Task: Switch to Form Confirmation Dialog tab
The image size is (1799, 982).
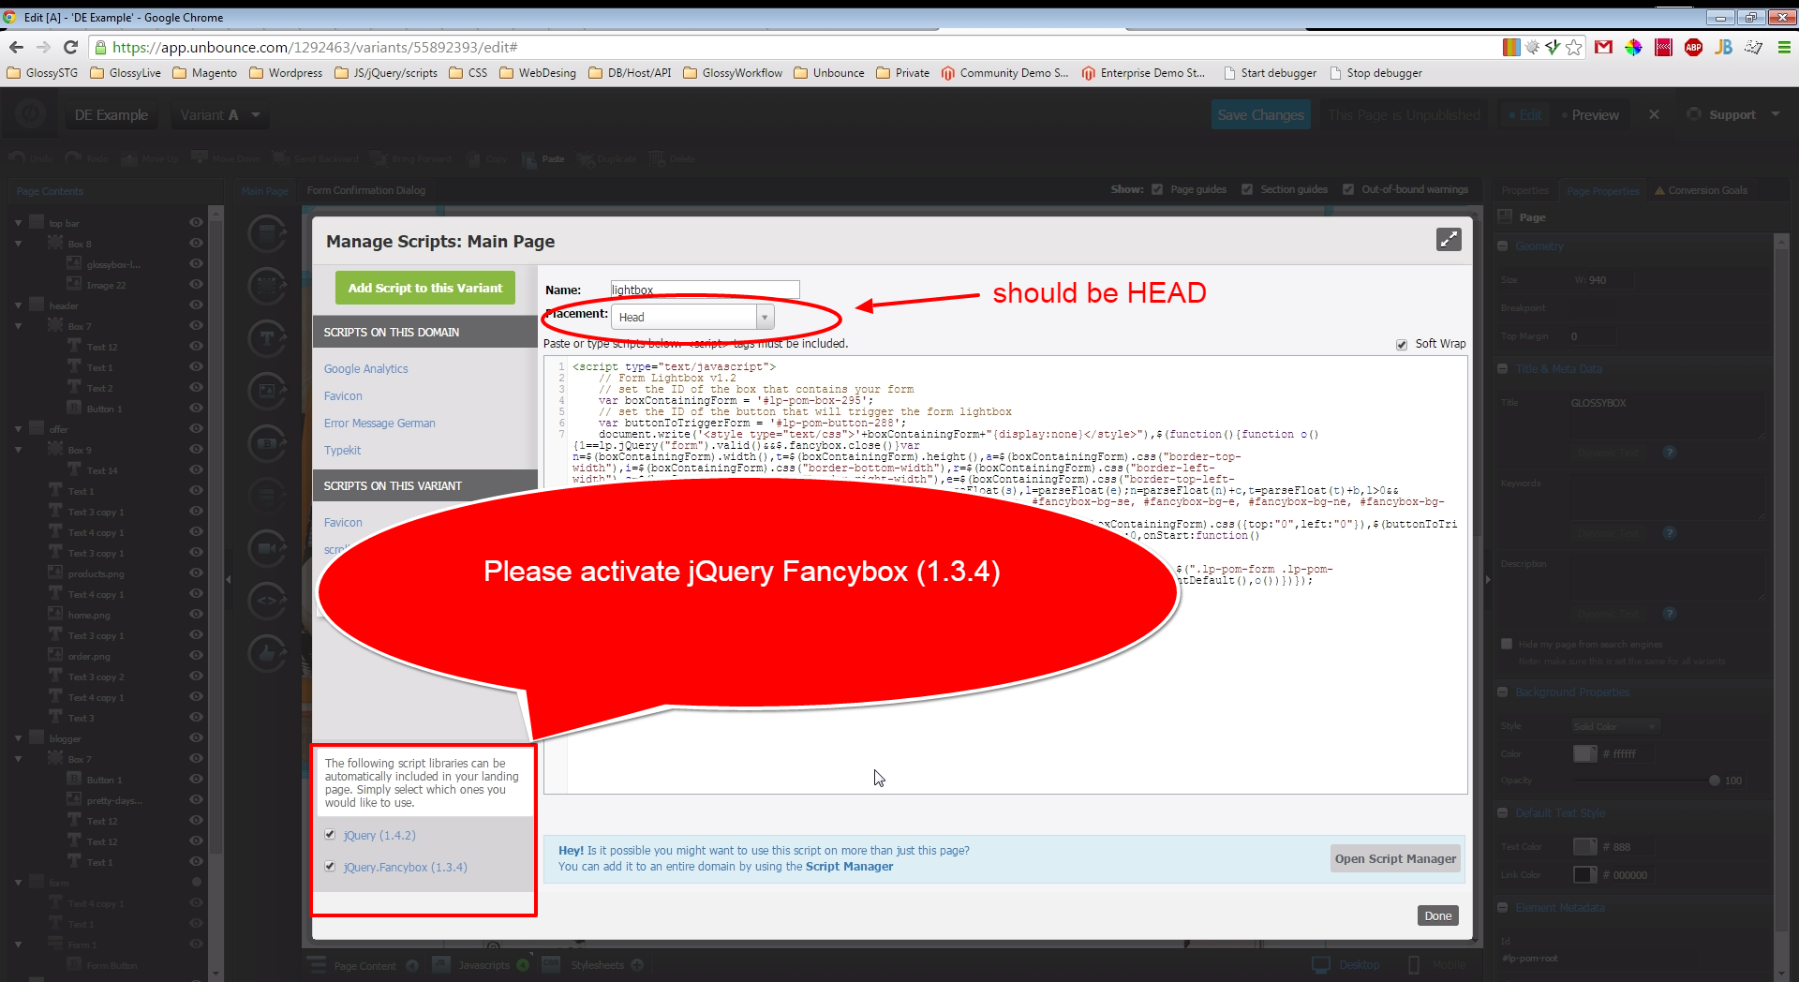Action: [366, 190]
